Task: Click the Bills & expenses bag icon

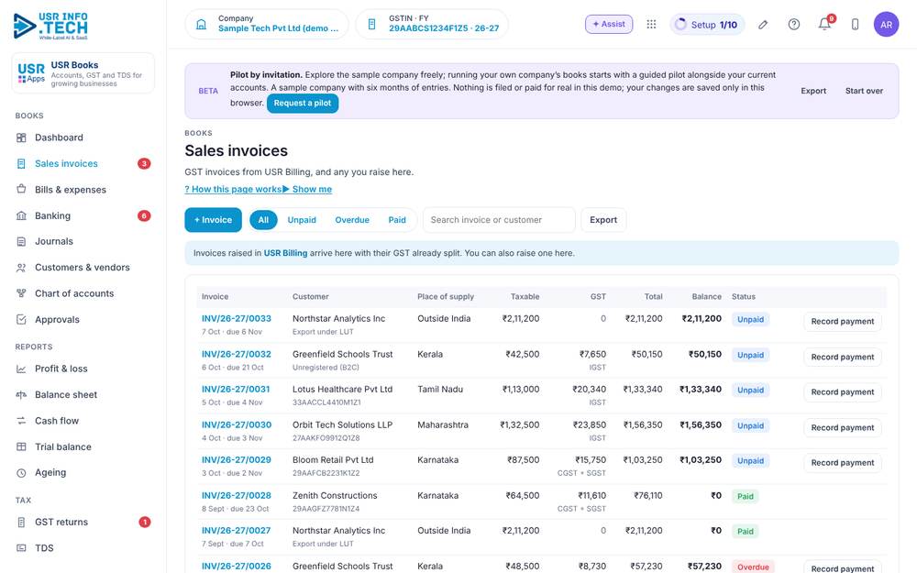Action: tap(21, 190)
